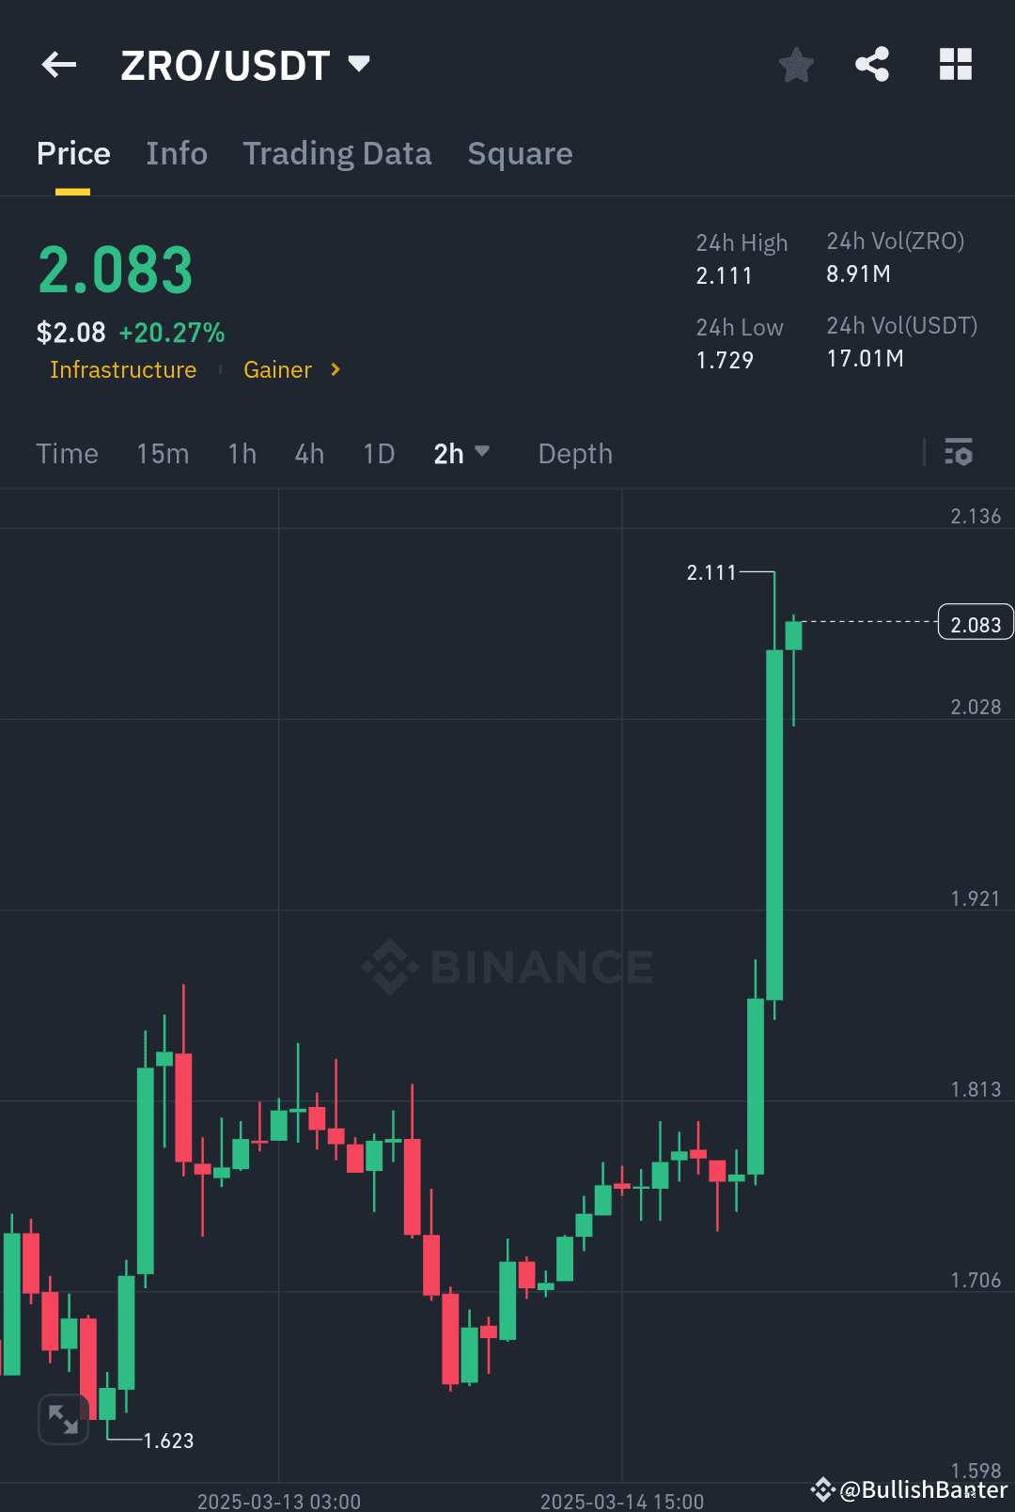Image resolution: width=1015 pixels, height=1512 pixels.
Task: Select the 1h candle interval
Action: point(241,453)
